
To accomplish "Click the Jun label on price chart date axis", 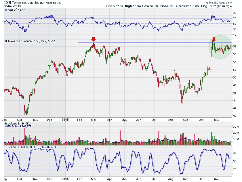I will [x=139, y=120].
